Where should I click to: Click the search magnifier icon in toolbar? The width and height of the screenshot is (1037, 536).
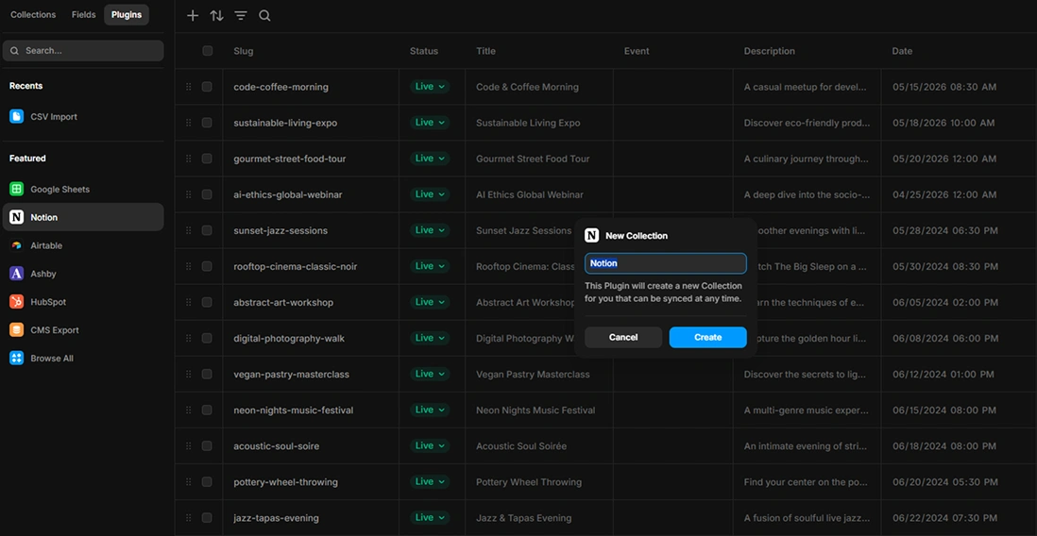(264, 16)
